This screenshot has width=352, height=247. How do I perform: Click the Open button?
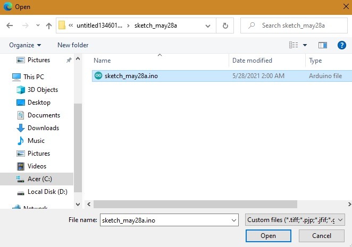(269, 236)
